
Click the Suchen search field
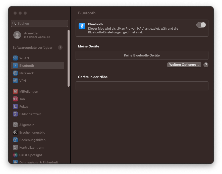pos(39,23)
